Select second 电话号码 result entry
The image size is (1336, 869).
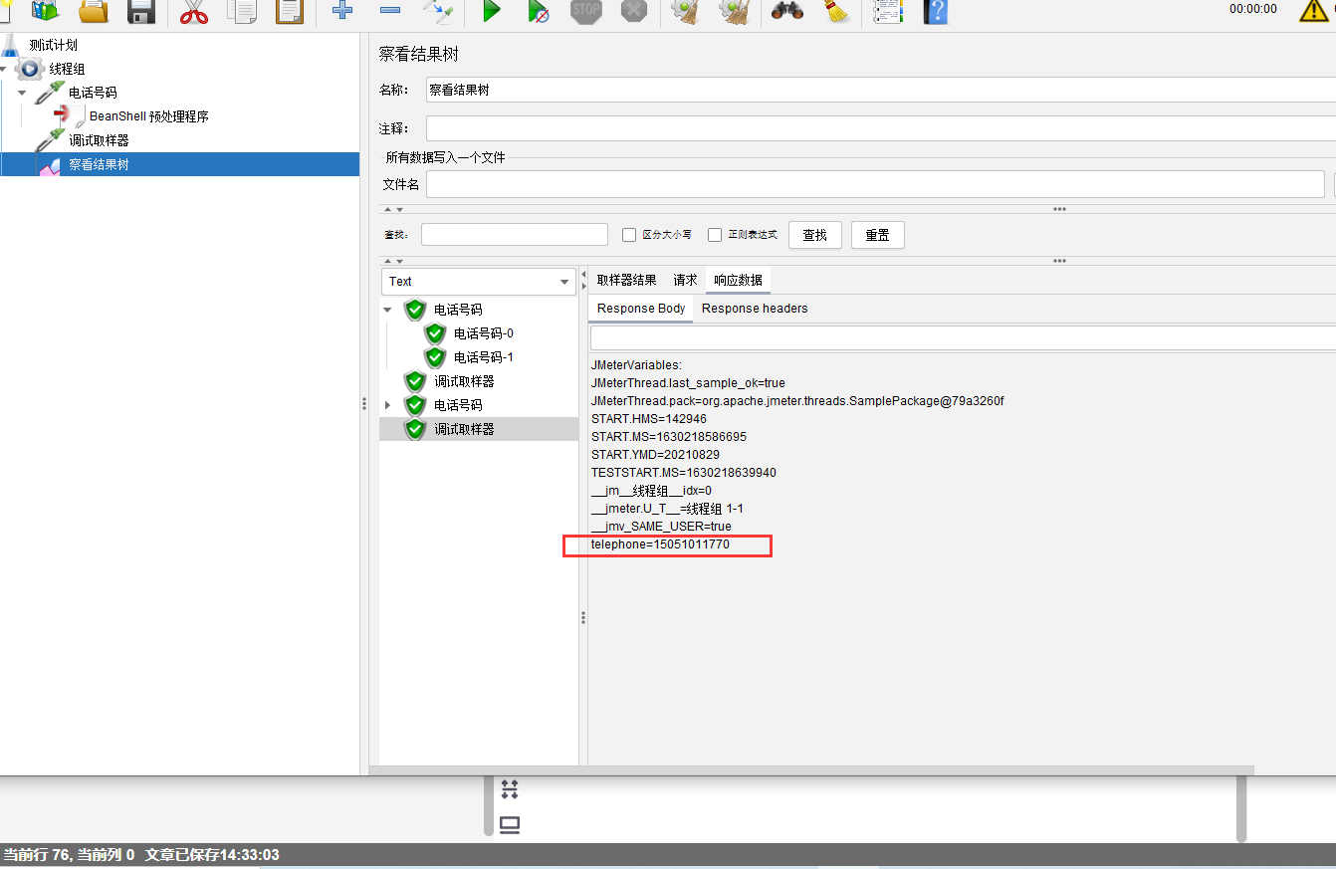pyautogui.click(x=458, y=405)
